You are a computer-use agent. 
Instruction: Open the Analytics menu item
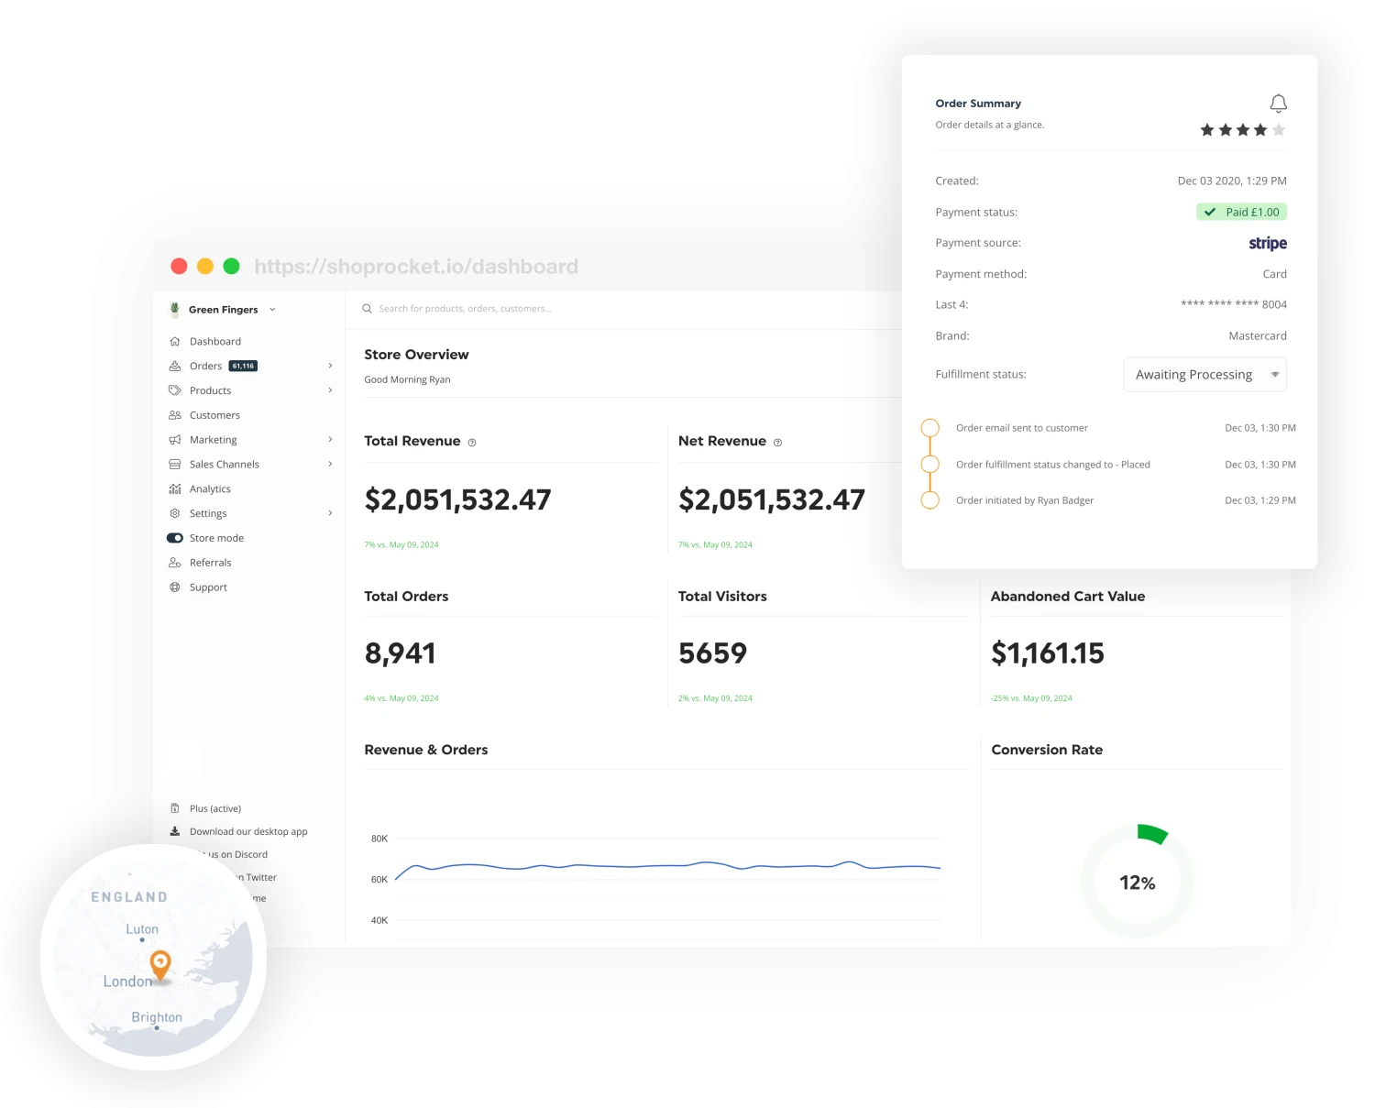[210, 488]
